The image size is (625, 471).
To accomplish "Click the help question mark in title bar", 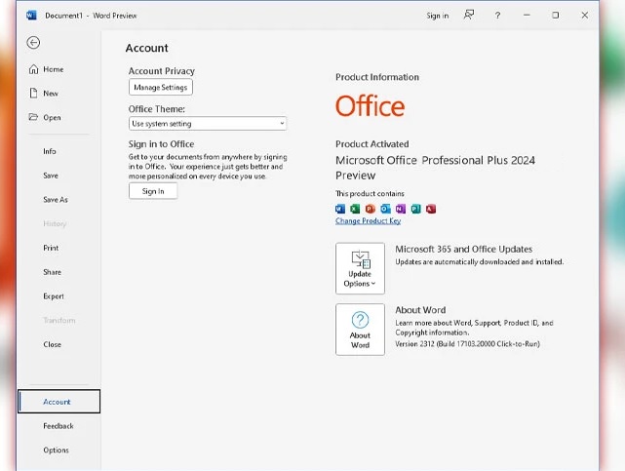I will (x=497, y=16).
